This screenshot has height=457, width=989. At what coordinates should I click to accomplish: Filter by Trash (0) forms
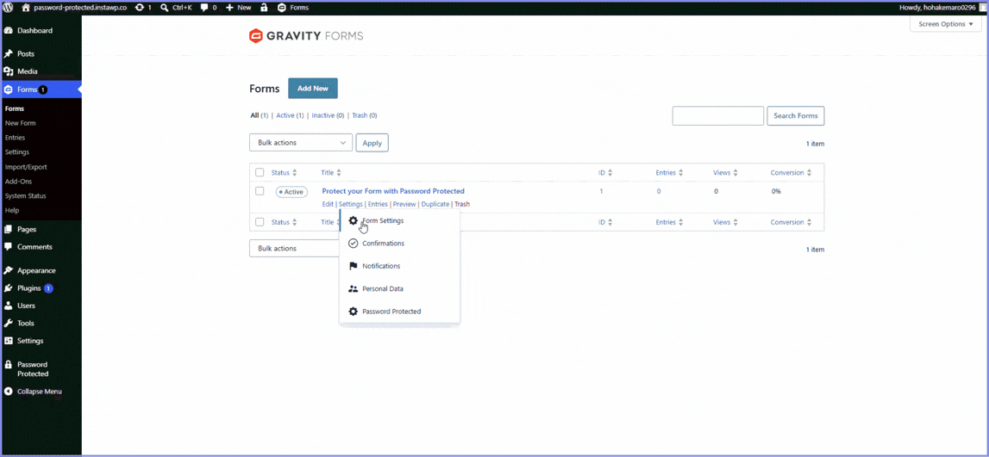click(365, 116)
